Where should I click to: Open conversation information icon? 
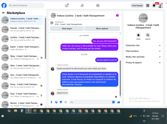tap(117, 15)
